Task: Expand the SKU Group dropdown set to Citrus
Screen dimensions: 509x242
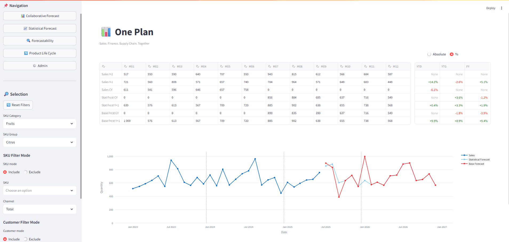Action: [39, 142]
